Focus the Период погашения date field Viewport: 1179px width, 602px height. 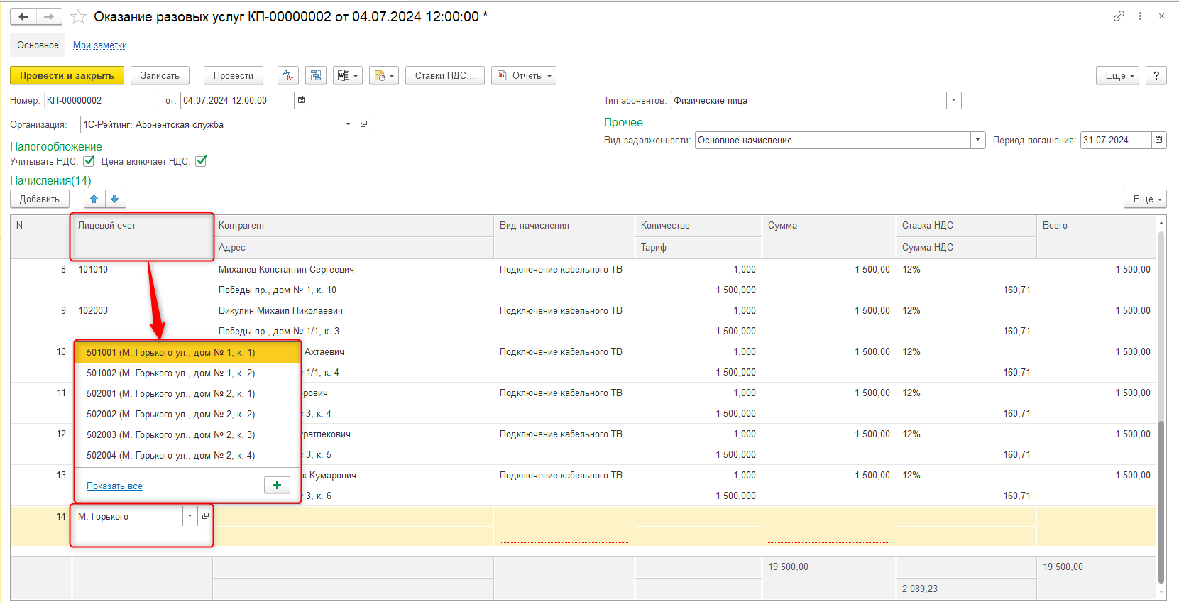pos(1115,140)
